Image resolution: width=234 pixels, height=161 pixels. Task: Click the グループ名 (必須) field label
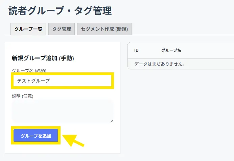(29, 70)
